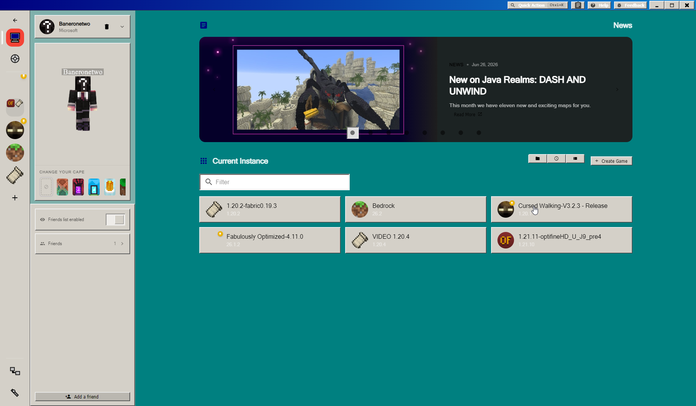
Task: Click the Add a friend button
Action: click(x=82, y=397)
